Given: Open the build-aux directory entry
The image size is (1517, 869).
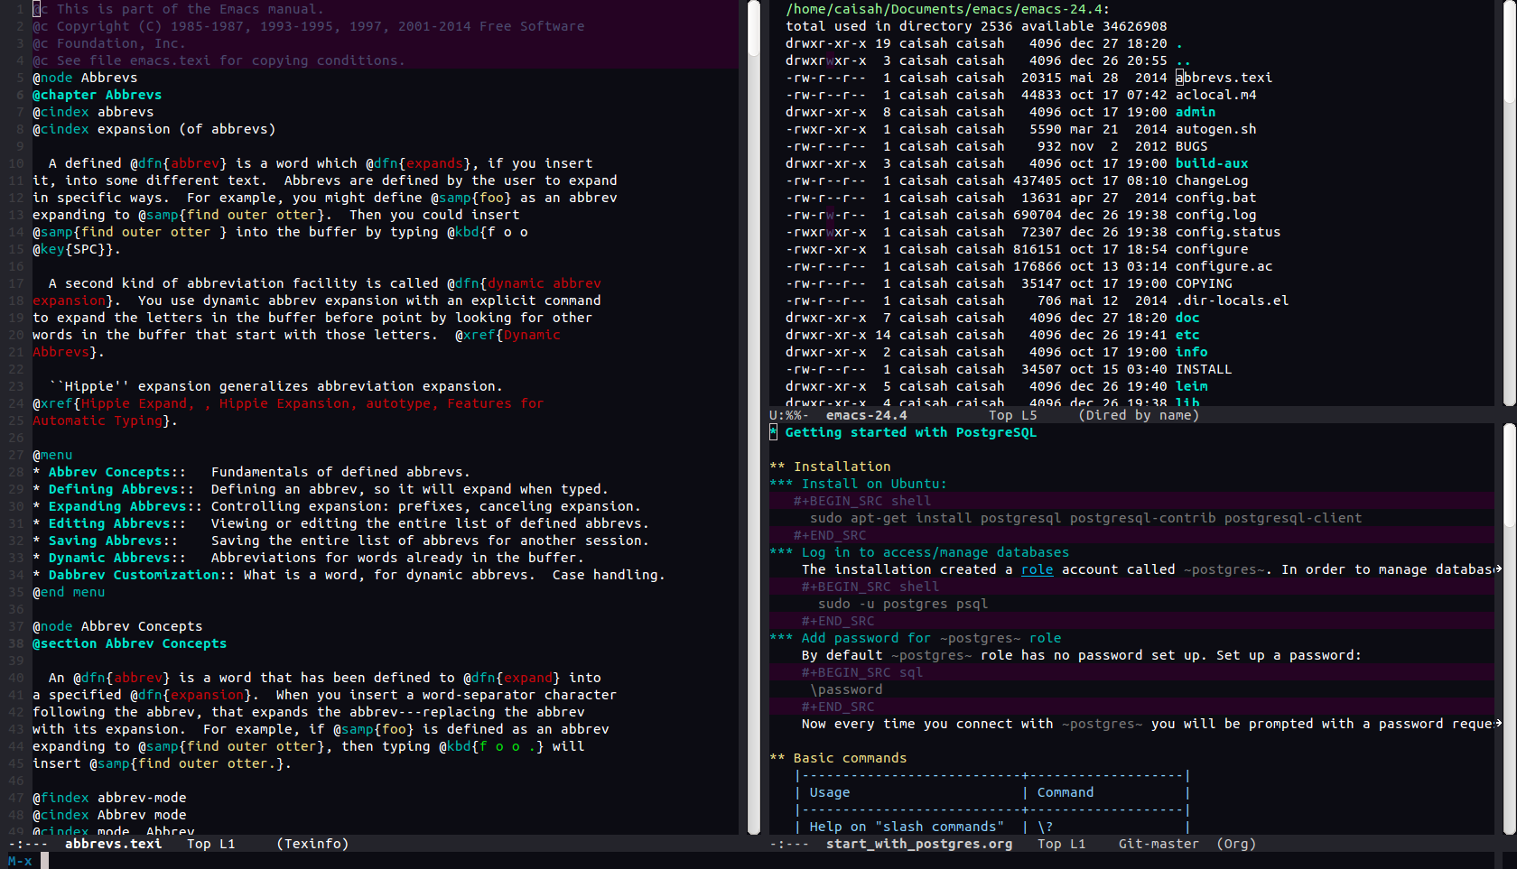Looking at the screenshot, I should (1212, 163).
